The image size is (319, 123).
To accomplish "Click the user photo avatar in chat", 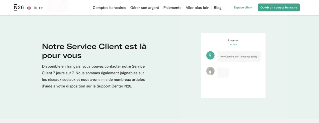I will pyautogui.click(x=210, y=71).
